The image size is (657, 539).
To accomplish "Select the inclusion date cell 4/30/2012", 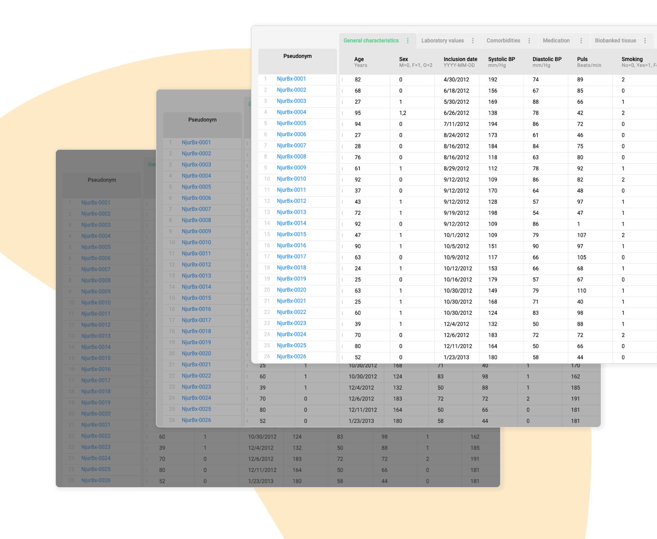I will pyautogui.click(x=456, y=79).
